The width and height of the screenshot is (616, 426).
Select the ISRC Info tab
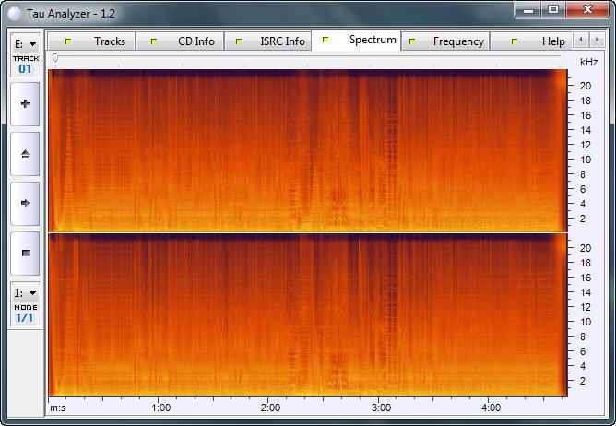pos(272,41)
